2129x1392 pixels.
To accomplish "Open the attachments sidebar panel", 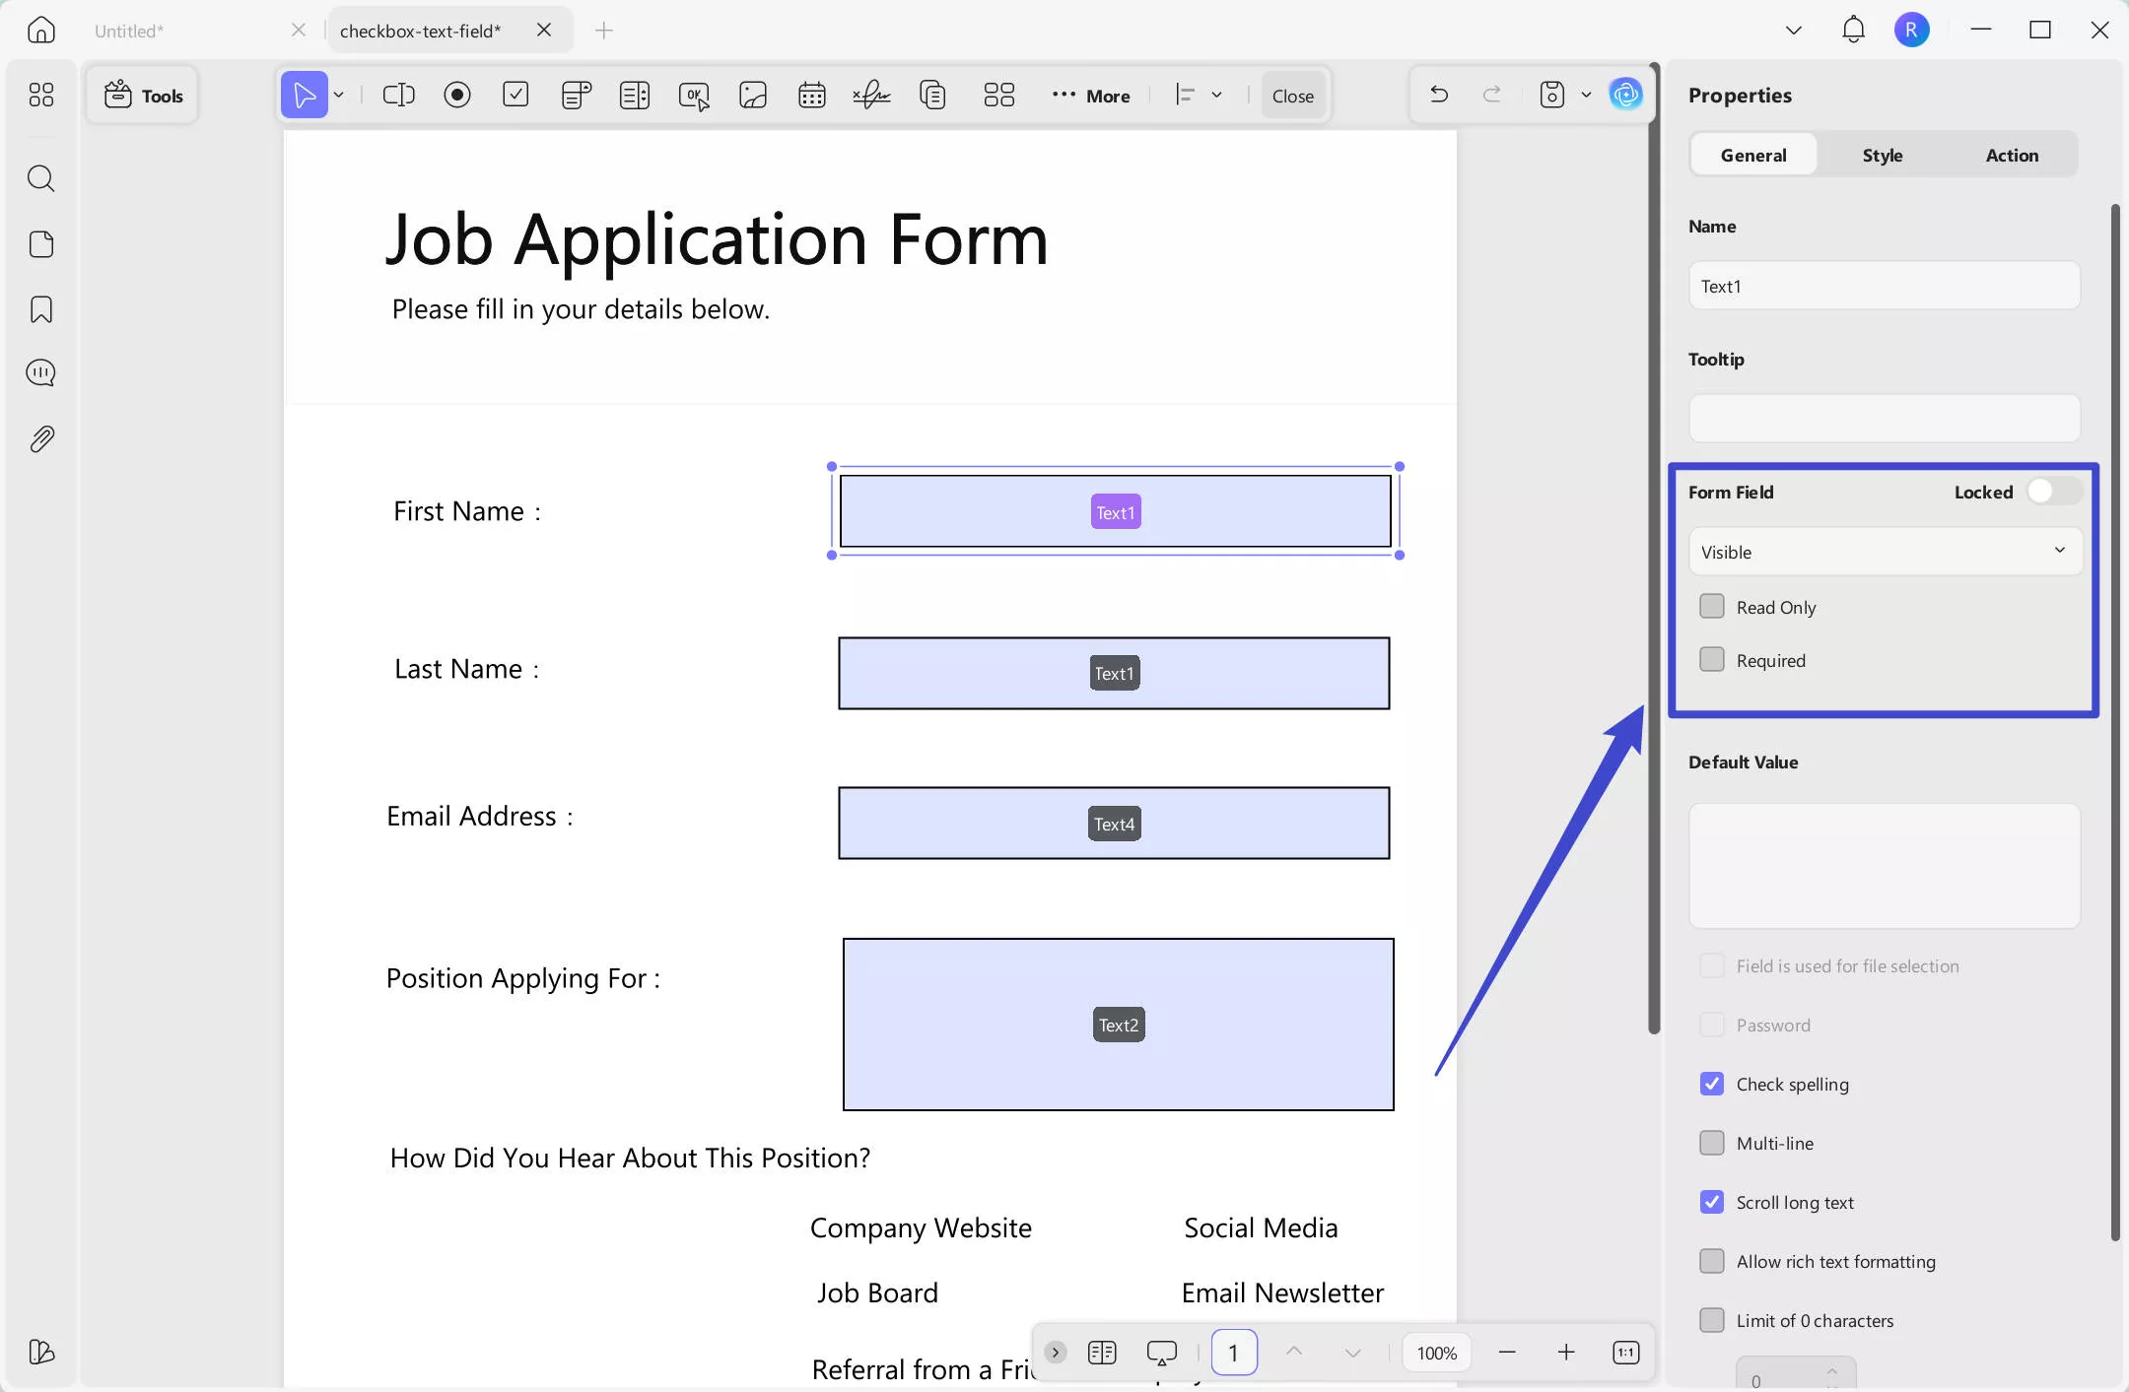I will pyautogui.click(x=41, y=439).
